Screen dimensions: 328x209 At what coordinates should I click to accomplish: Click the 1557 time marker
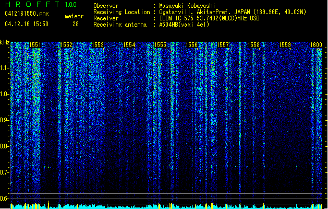(x=223, y=45)
